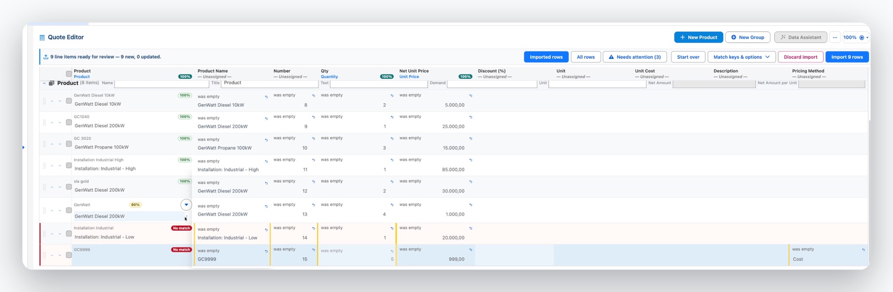This screenshot has width=893, height=292.
Task: Click New Product button
Action: (x=698, y=37)
